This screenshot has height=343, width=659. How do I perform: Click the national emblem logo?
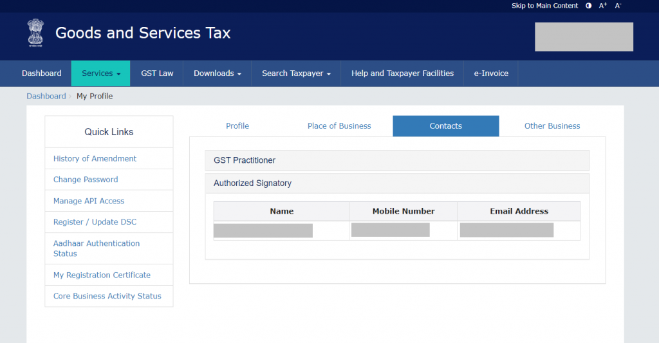36,33
